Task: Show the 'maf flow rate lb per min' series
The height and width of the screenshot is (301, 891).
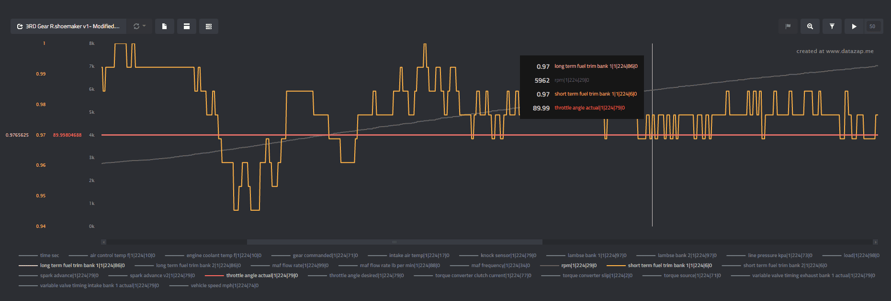Action: pyautogui.click(x=389, y=266)
